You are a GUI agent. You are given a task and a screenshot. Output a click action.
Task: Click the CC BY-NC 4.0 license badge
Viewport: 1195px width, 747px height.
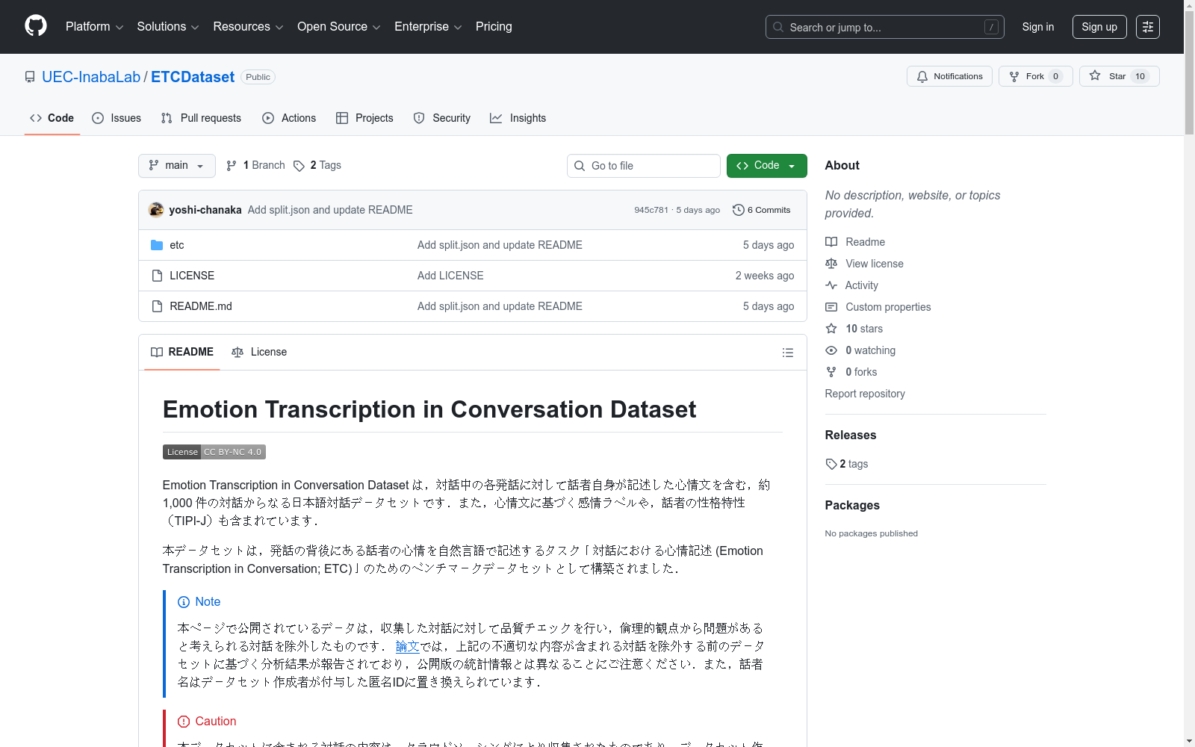click(214, 452)
